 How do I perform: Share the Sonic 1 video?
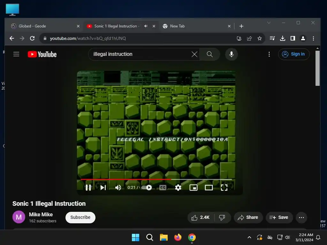[x=248, y=217]
